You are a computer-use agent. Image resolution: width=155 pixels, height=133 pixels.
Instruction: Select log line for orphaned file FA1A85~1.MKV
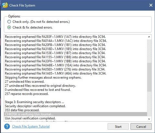[56, 73]
